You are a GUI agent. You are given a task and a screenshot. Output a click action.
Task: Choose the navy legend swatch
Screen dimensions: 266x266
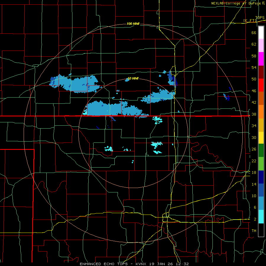pos(261,177)
